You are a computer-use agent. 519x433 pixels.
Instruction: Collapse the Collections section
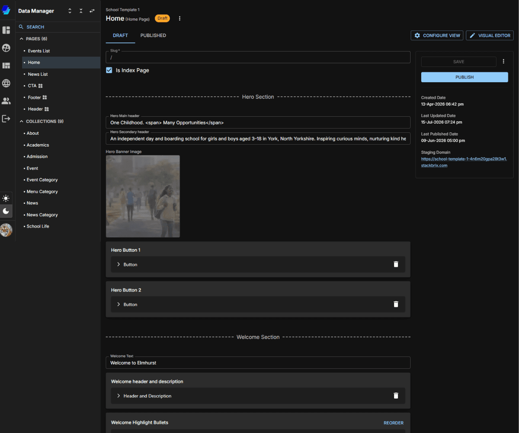point(22,121)
